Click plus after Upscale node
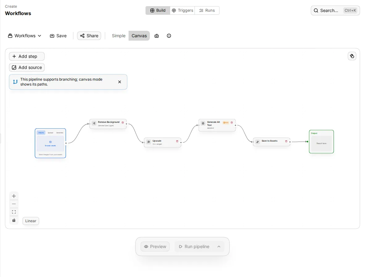This screenshot has height=277, width=365. coord(181,143)
